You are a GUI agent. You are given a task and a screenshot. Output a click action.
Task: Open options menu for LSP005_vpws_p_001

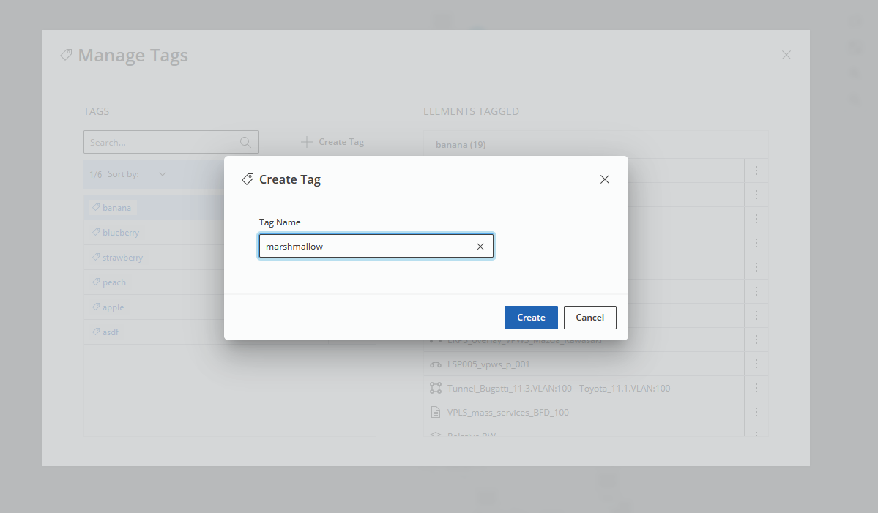coord(756,364)
